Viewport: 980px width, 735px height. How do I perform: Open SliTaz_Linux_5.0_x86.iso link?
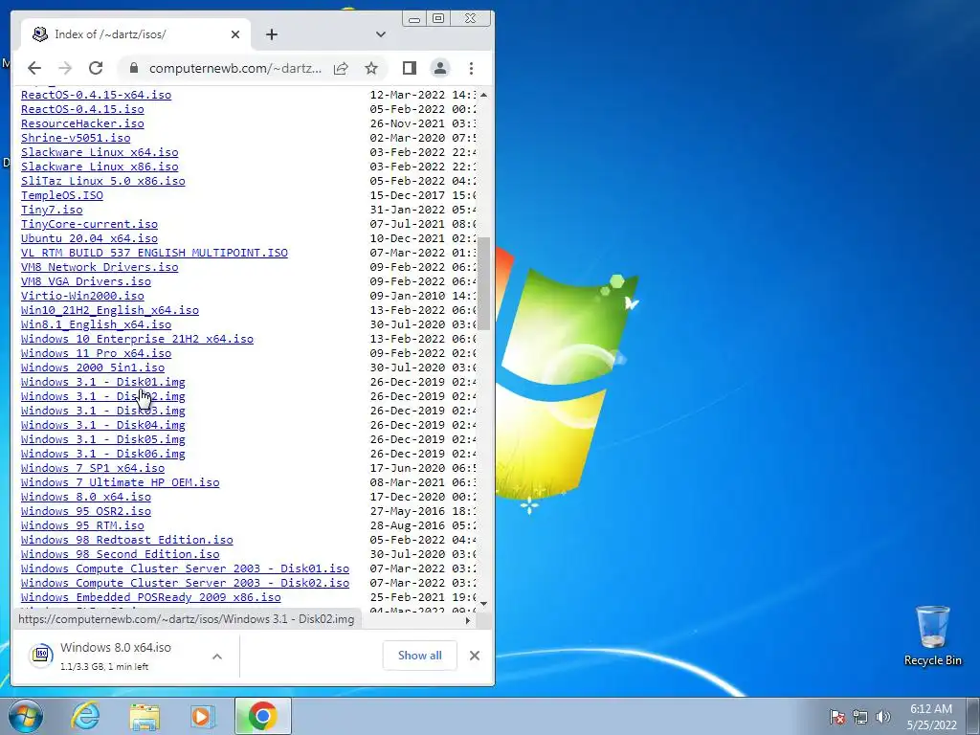click(x=103, y=181)
